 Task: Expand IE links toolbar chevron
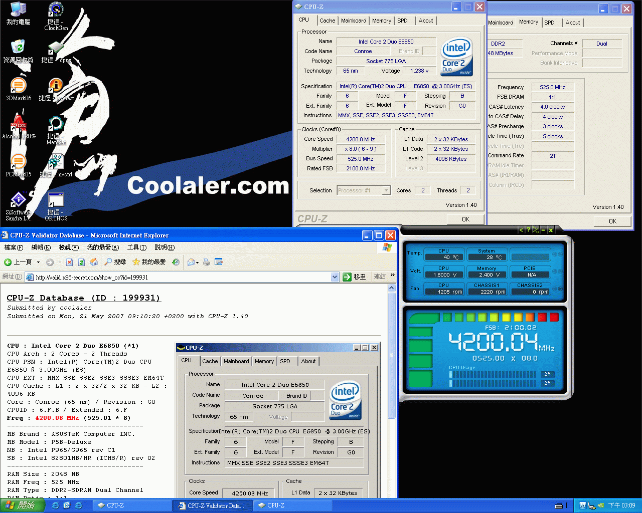point(393,275)
